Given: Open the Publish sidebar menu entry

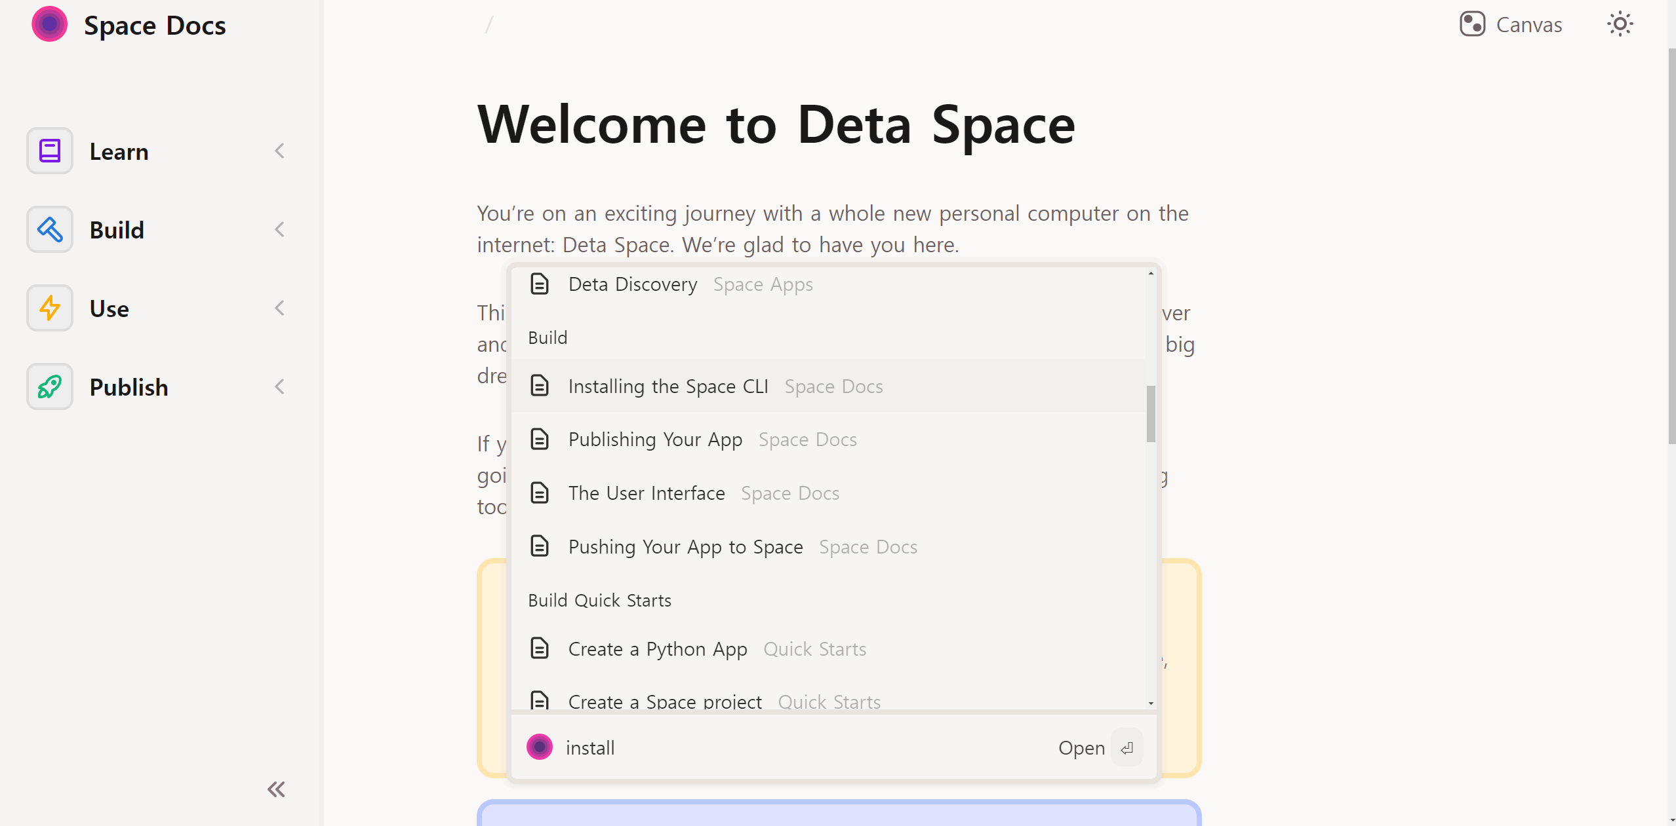Looking at the screenshot, I should click(x=129, y=386).
